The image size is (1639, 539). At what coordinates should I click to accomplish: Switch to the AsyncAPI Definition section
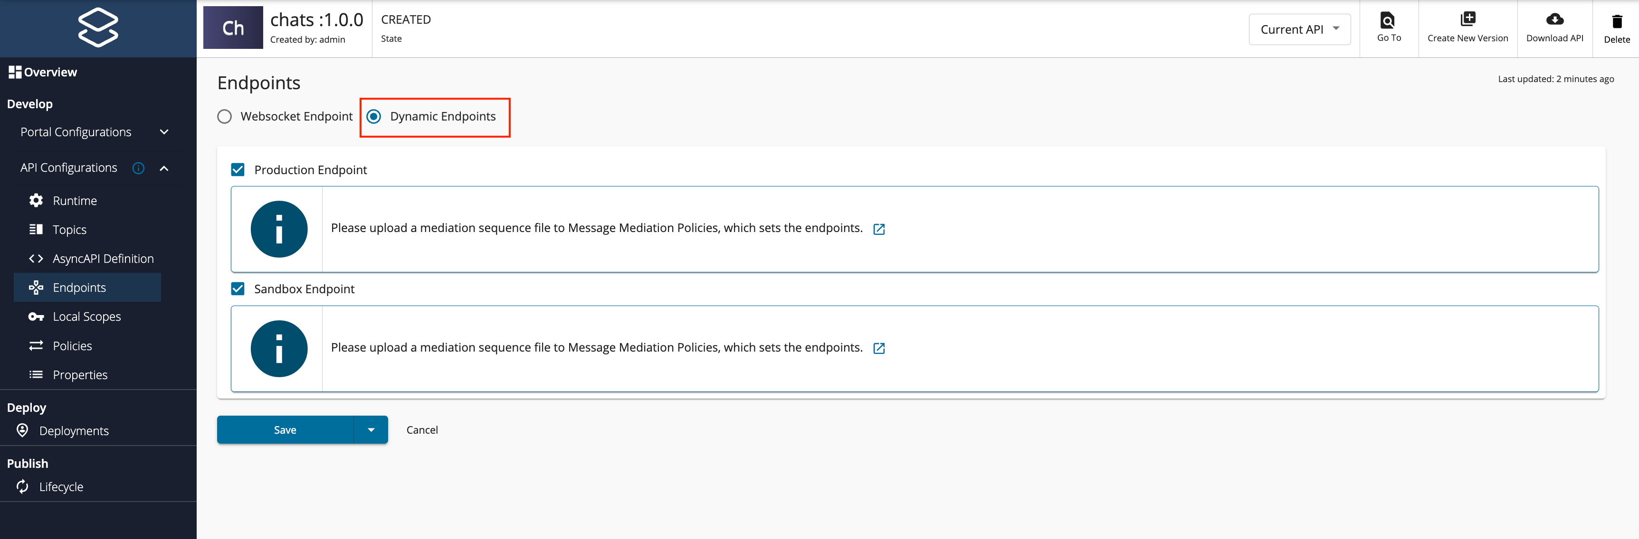point(103,258)
